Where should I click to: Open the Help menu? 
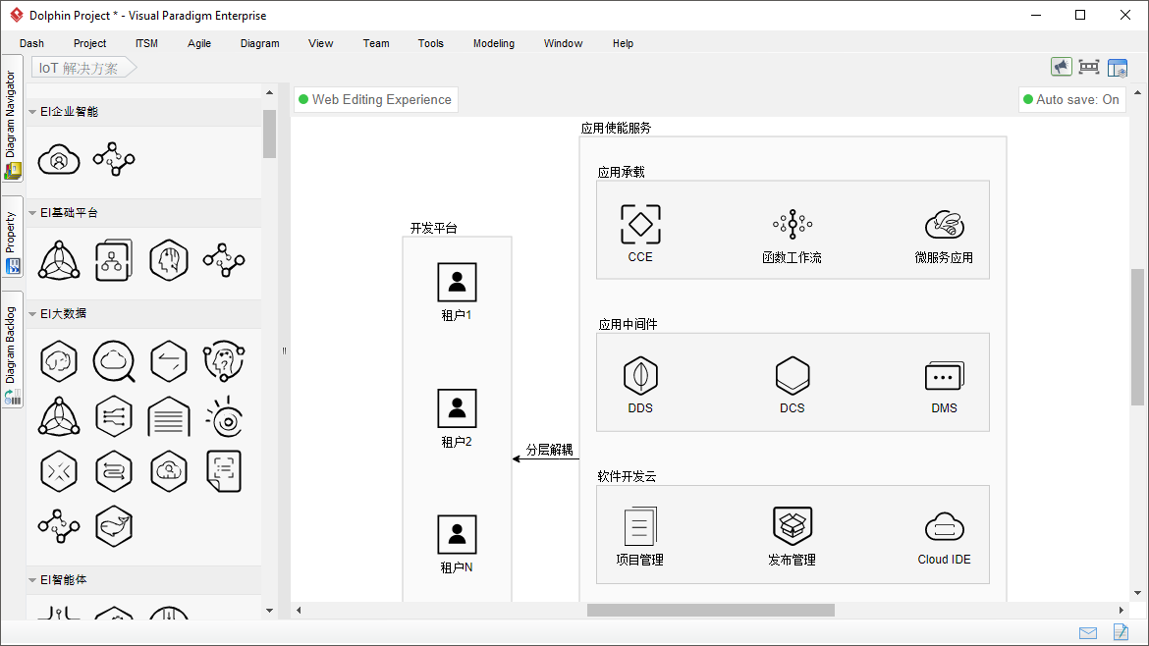click(x=623, y=43)
